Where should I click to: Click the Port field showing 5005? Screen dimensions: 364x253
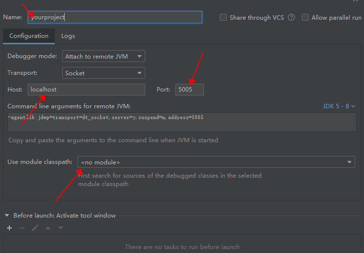(x=189, y=90)
